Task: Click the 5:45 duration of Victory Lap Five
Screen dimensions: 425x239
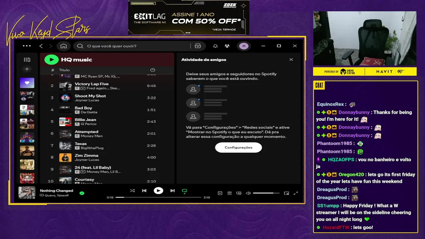Action: click(x=151, y=86)
